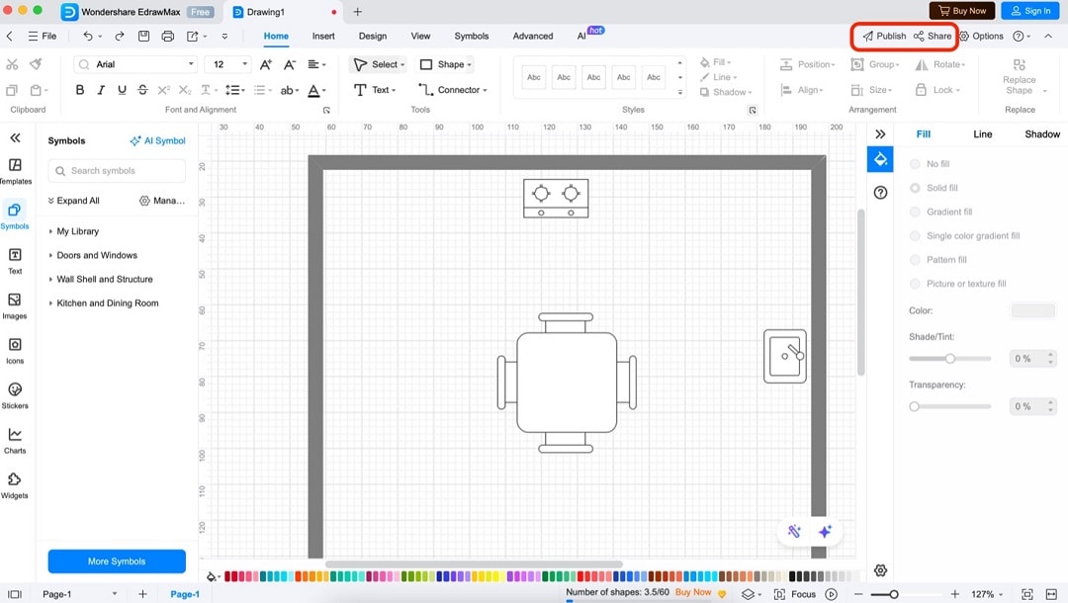The height and width of the screenshot is (603, 1068).
Task: Increase font size with the larger A icon
Action: 266,64
